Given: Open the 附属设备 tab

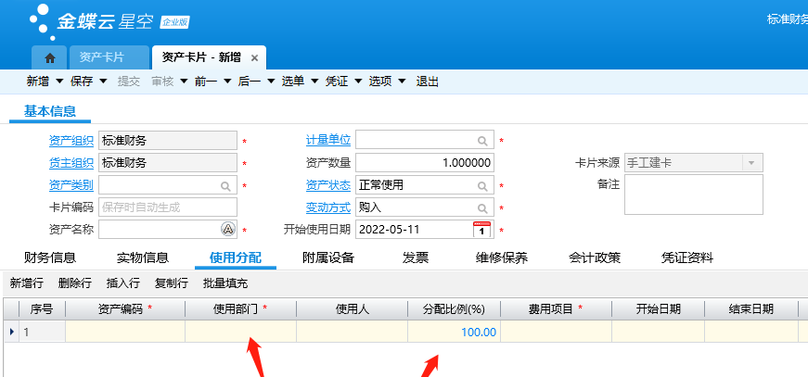Looking at the screenshot, I should (x=328, y=258).
